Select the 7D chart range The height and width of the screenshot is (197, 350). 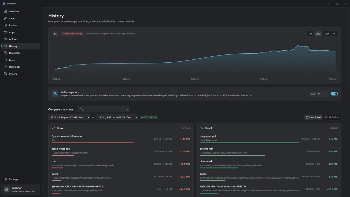[x=310, y=34]
